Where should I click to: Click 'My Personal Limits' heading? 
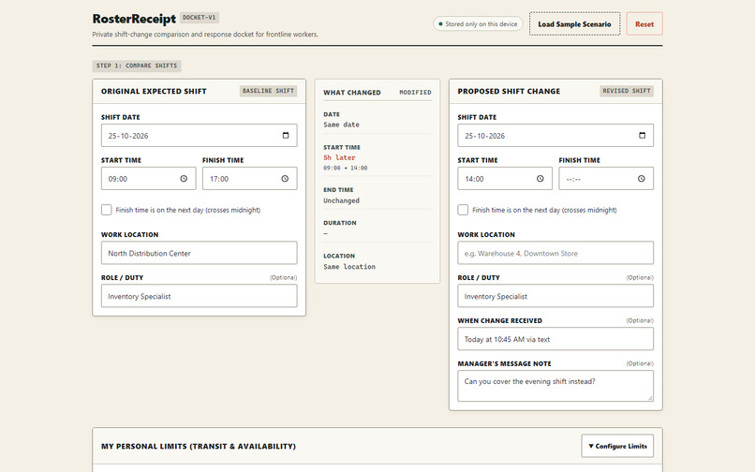point(199,446)
